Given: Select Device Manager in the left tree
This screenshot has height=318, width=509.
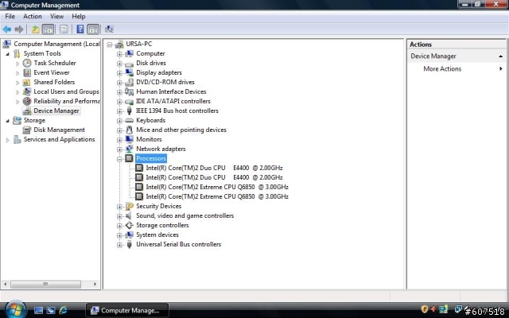Looking at the screenshot, I should pyautogui.click(x=56, y=111).
